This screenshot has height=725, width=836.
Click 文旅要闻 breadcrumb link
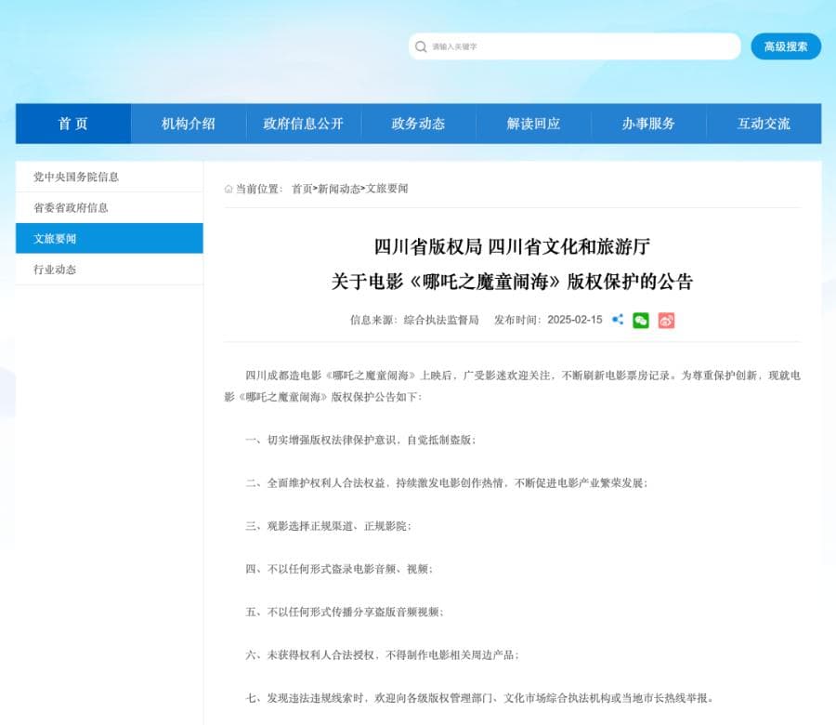pyautogui.click(x=386, y=189)
